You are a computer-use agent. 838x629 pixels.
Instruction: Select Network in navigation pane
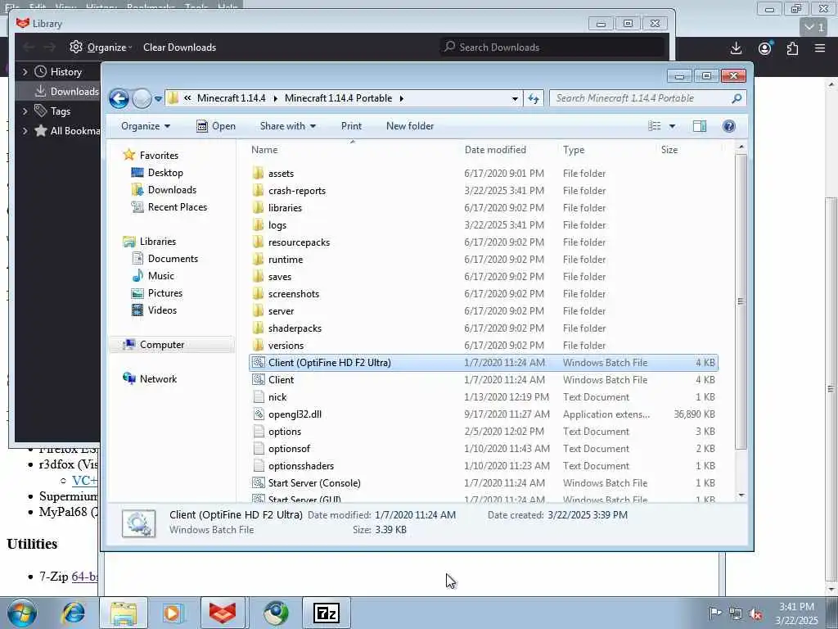click(158, 379)
